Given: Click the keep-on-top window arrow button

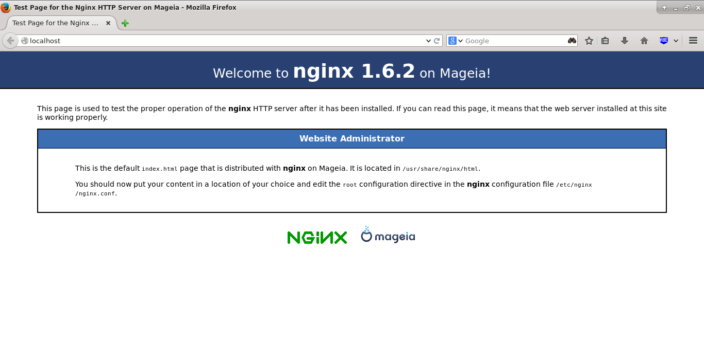Looking at the screenshot, I should click(x=664, y=8).
